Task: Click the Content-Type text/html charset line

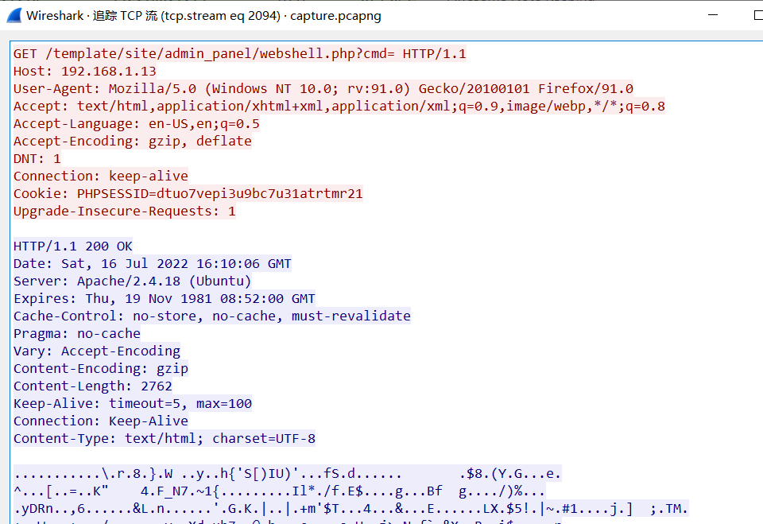Action: coord(165,439)
